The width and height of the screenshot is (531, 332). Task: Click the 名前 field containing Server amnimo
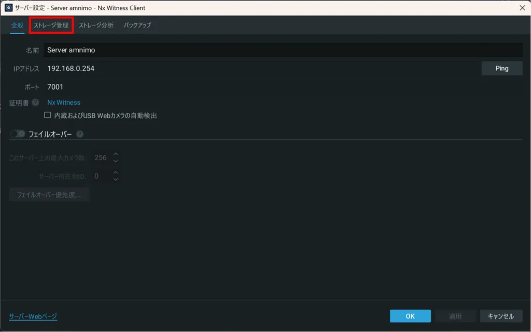pyautogui.click(x=283, y=50)
